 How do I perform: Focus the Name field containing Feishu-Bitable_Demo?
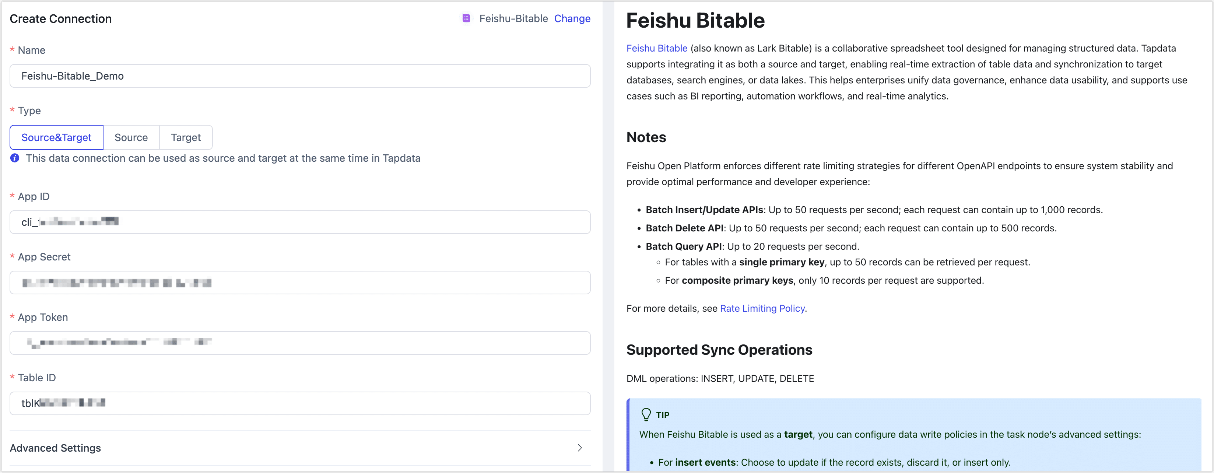pyautogui.click(x=300, y=76)
